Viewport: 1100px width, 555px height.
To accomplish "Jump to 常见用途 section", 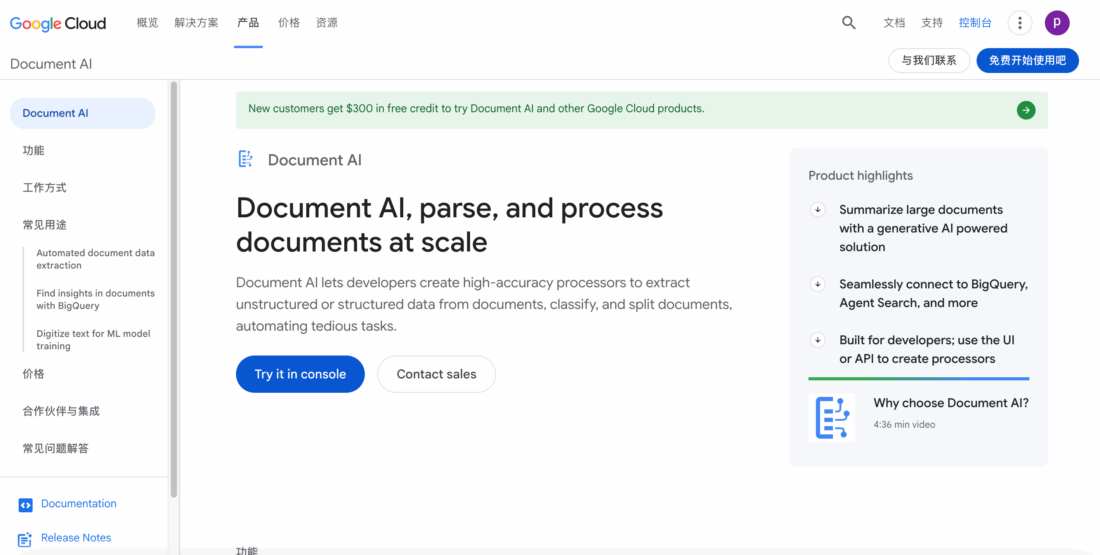I will [x=44, y=225].
